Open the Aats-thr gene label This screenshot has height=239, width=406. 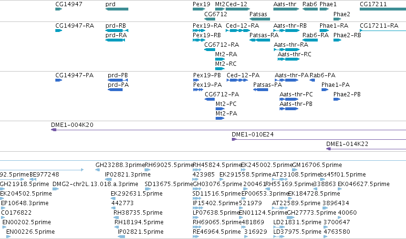tap(285, 4)
